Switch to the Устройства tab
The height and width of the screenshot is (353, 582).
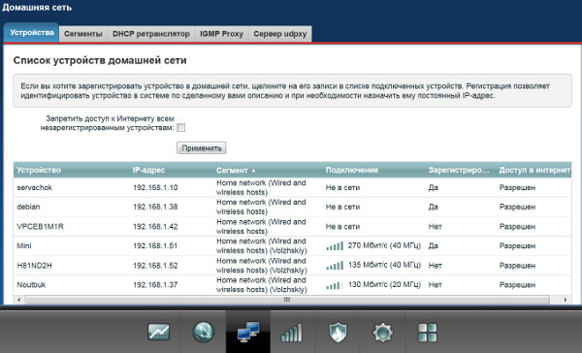32,33
